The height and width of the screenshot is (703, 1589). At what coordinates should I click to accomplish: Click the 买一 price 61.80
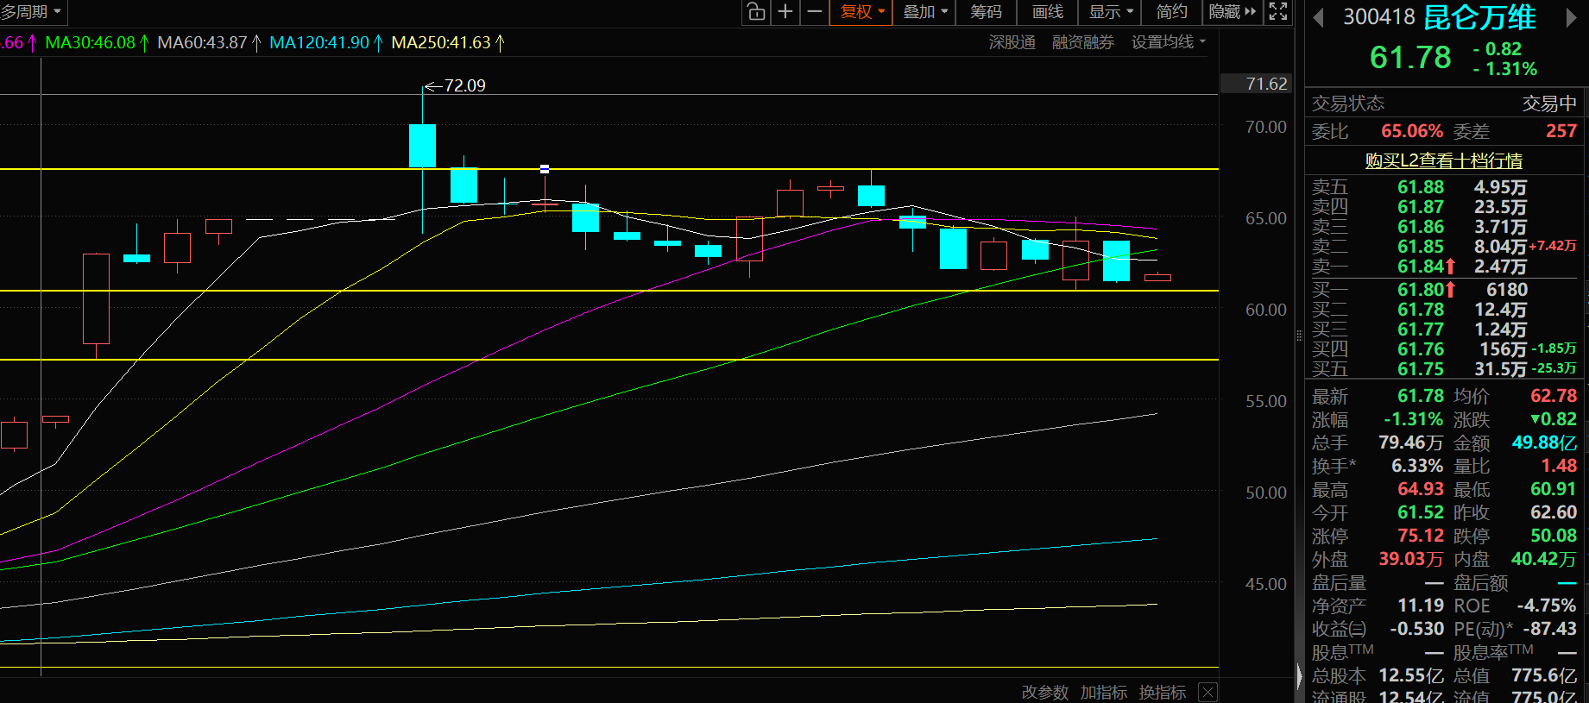click(x=1421, y=290)
